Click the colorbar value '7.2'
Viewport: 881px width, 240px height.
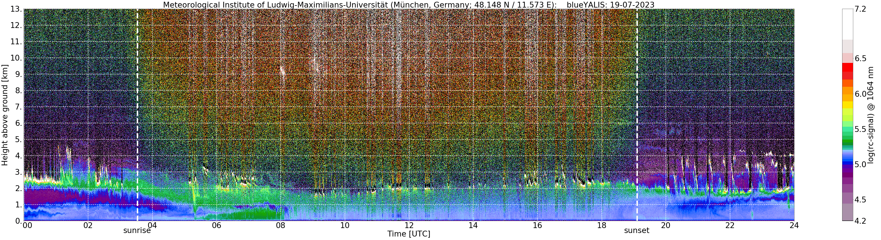(x=860, y=9)
